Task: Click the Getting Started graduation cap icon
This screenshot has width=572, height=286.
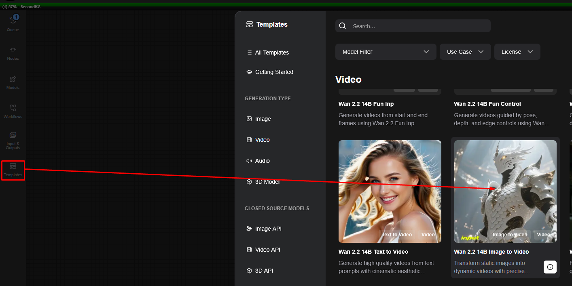Action: tap(249, 72)
